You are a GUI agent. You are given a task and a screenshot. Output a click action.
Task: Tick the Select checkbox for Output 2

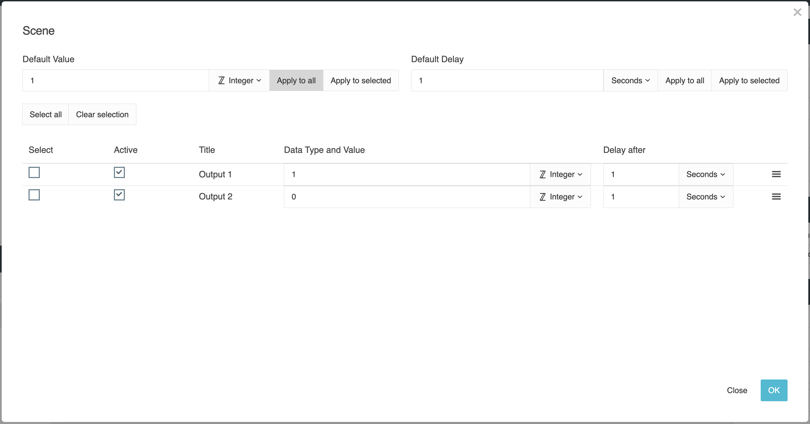(x=34, y=195)
